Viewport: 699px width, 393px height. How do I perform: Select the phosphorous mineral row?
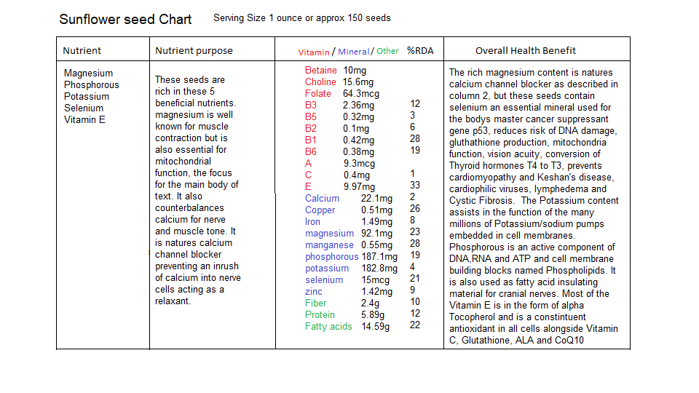point(363,256)
